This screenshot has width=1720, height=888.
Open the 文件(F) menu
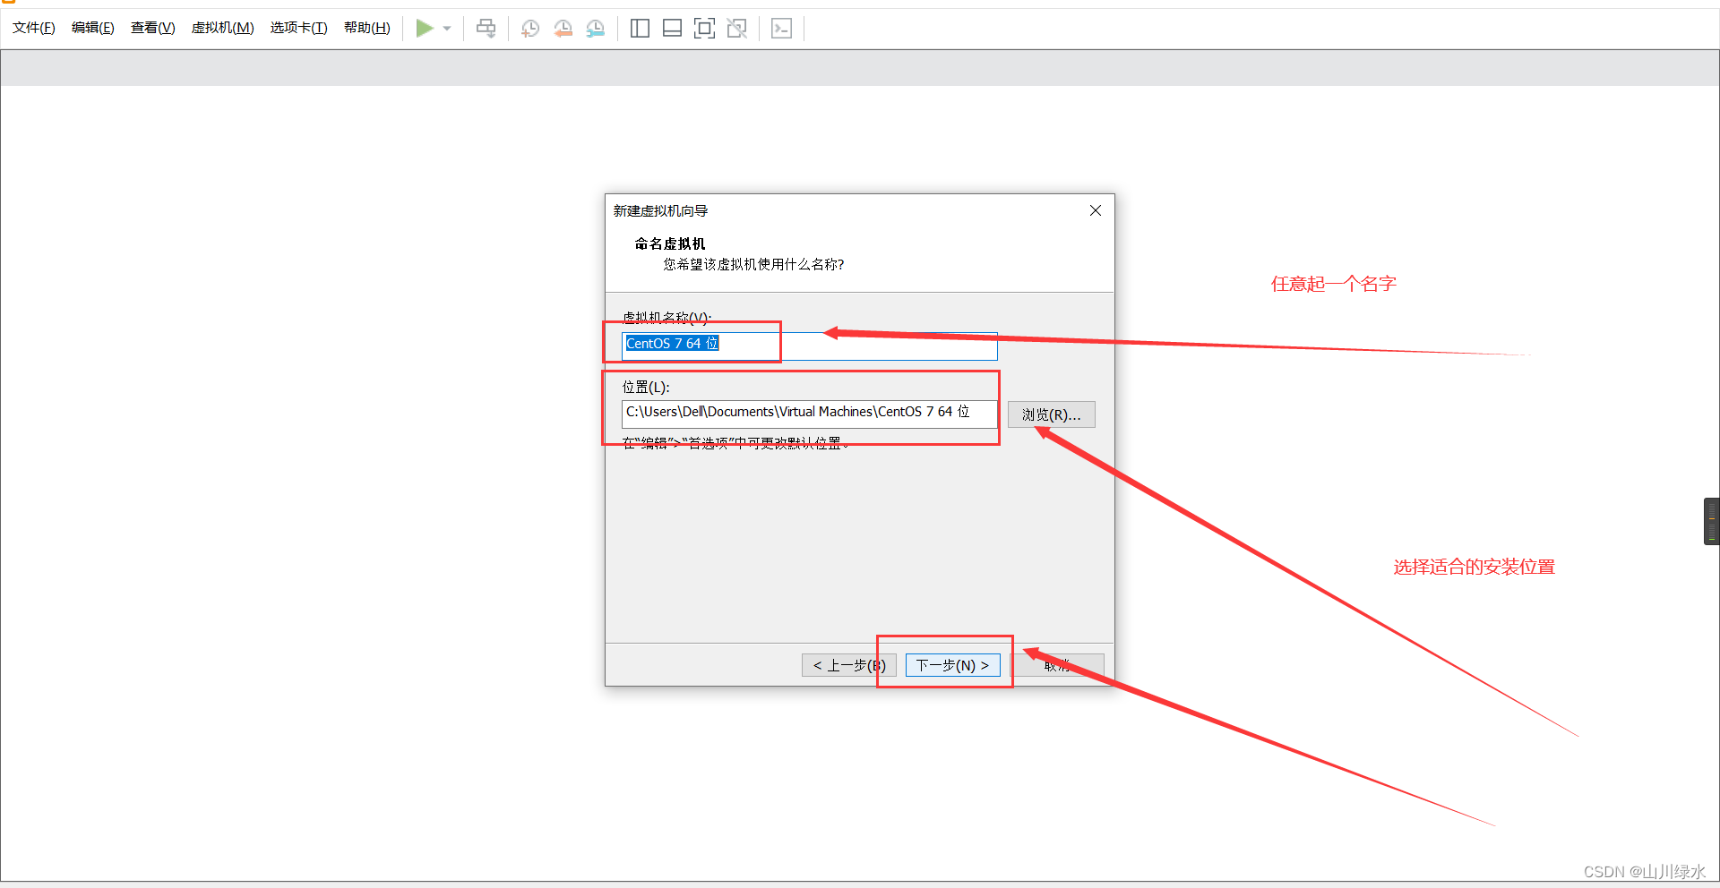34,28
